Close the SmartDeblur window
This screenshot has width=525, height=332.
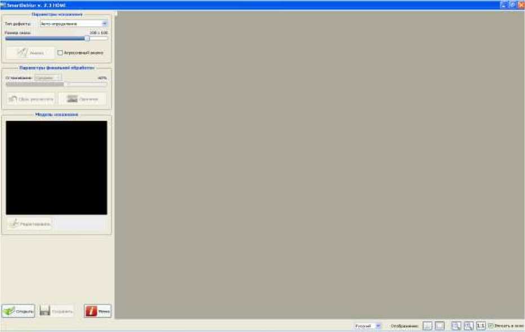521,4
